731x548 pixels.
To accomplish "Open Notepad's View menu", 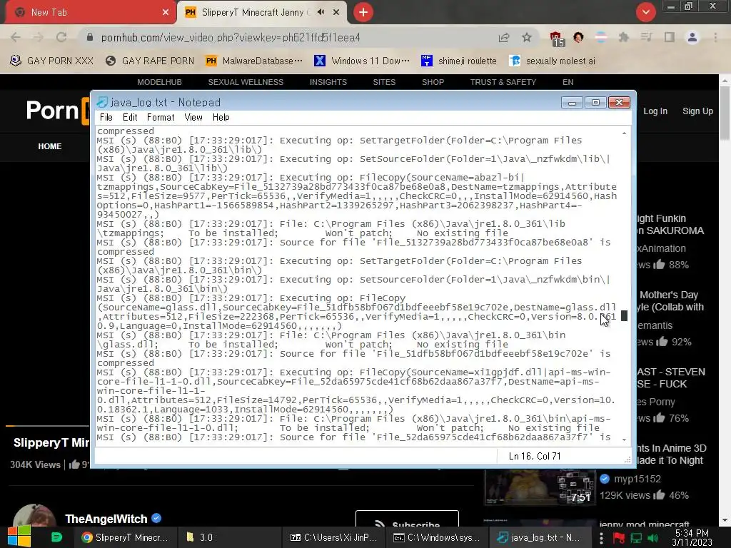I will tap(193, 118).
